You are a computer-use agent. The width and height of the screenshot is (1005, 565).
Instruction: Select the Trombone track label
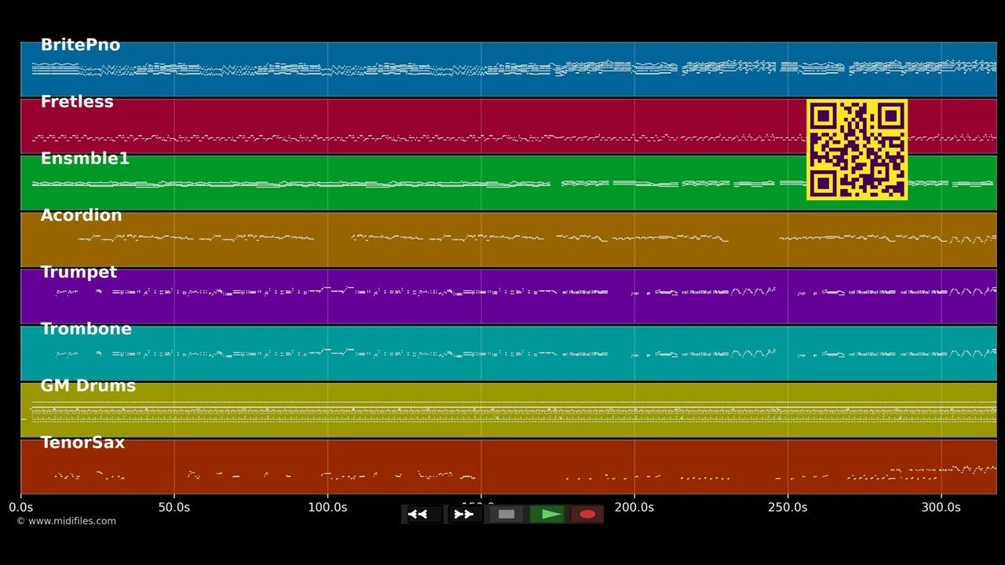tap(86, 329)
